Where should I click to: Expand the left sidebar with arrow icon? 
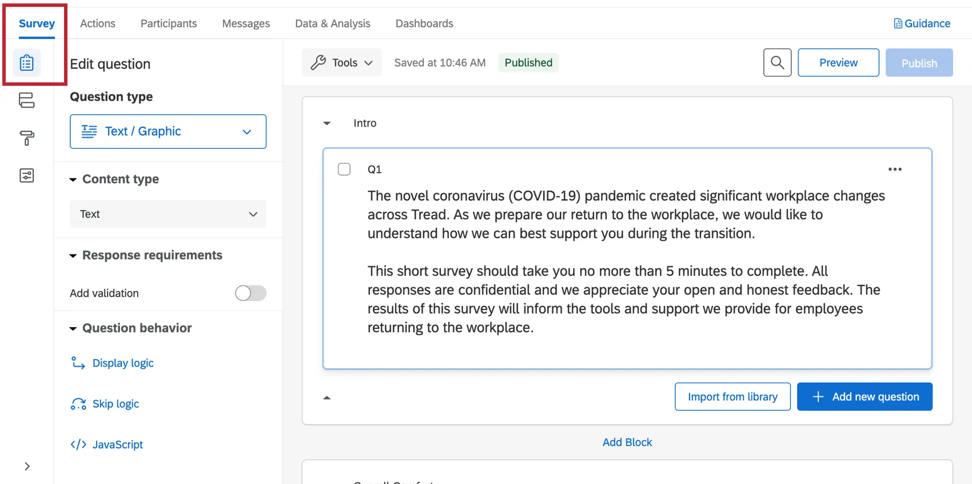(27, 466)
